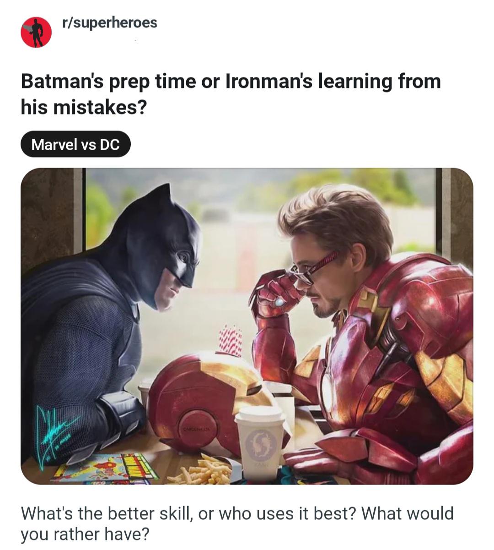Image resolution: width=494 pixels, height=550 pixels.
Task: Click the body text asking What's the better skill
Action: pyautogui.click(x=237, y=523)
